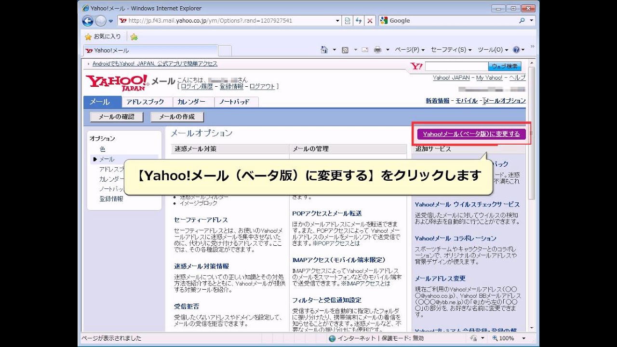Screen dimensions: 617x347
Task: Click the Help question mark icon
Action: tap(517, 50)
